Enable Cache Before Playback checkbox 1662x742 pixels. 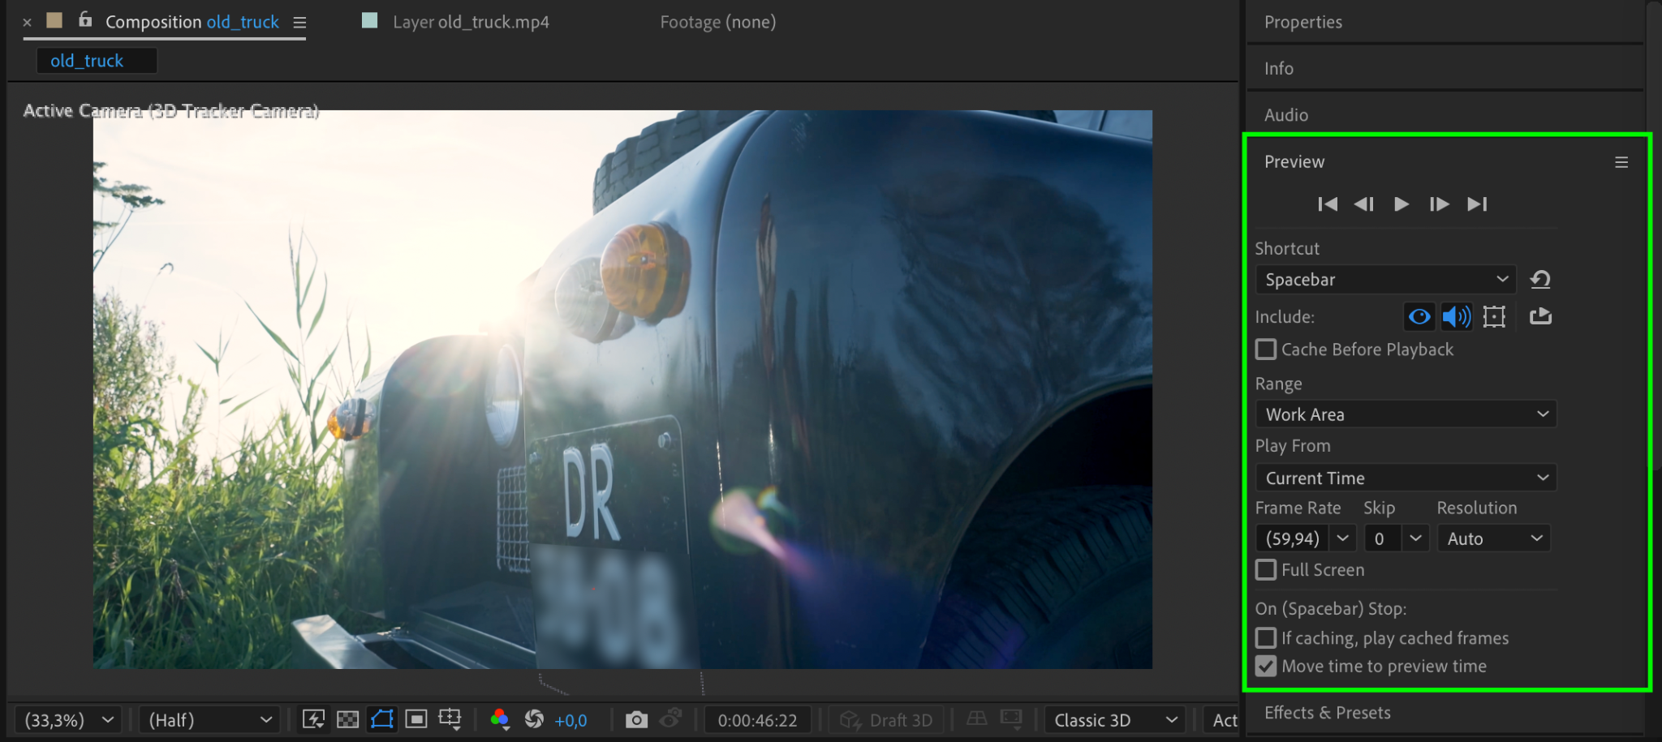pos(1266,350)
